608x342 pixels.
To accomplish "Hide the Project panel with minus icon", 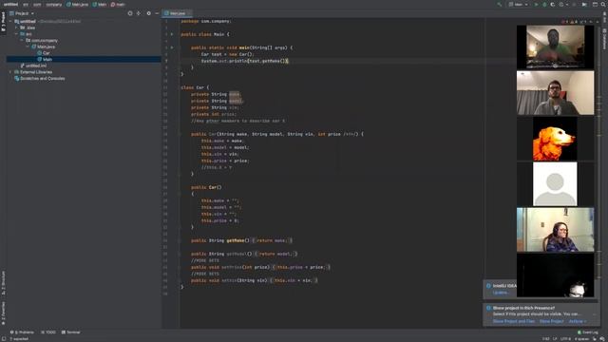I will pyautogui.click(x=157, y=13).
